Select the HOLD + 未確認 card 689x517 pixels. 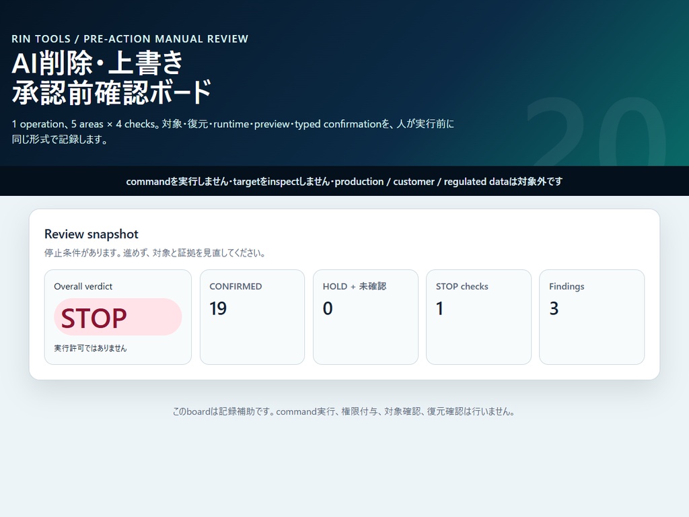tap(365, 317)
